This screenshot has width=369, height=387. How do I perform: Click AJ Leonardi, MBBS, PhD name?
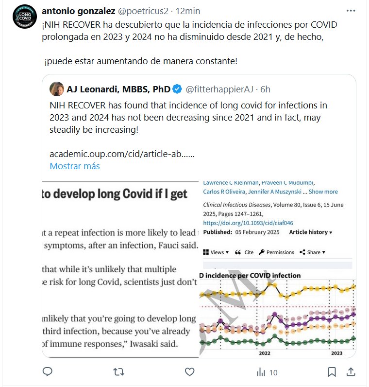118,89
